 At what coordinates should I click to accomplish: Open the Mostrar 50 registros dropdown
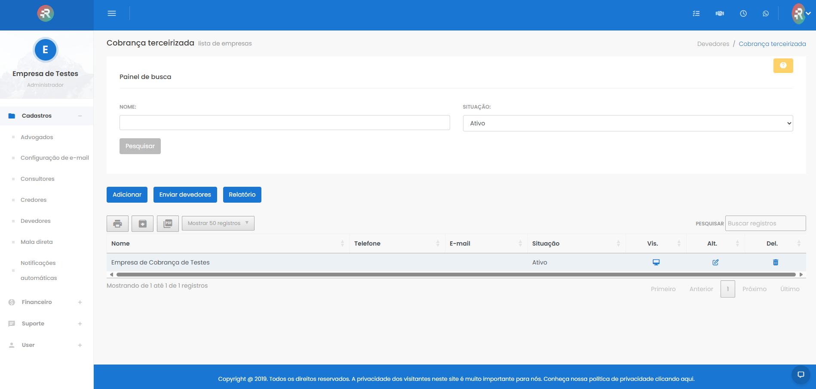coord(218,223)
